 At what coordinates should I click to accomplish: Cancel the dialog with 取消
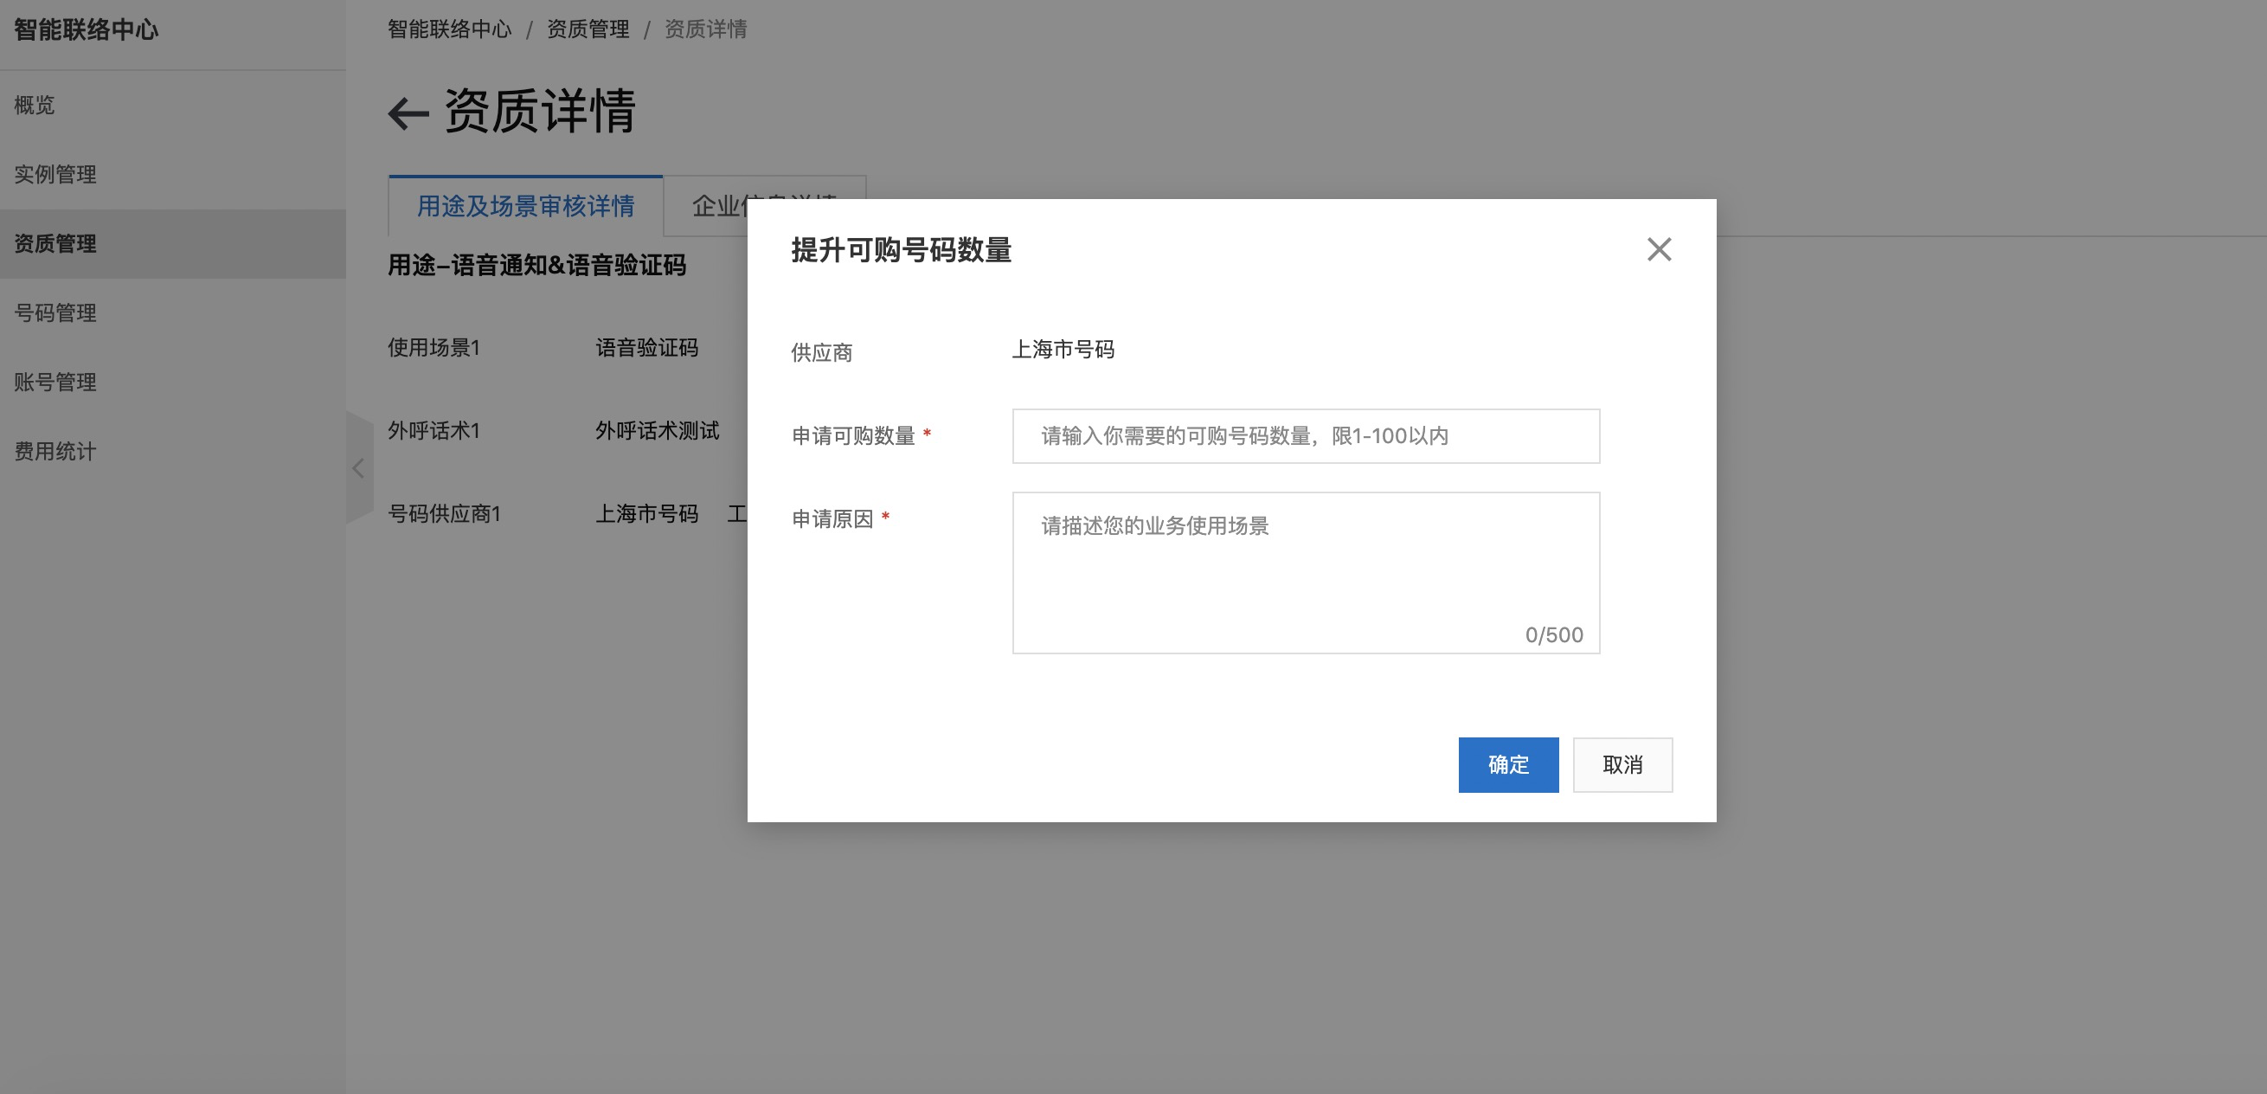pos(1622,764)
